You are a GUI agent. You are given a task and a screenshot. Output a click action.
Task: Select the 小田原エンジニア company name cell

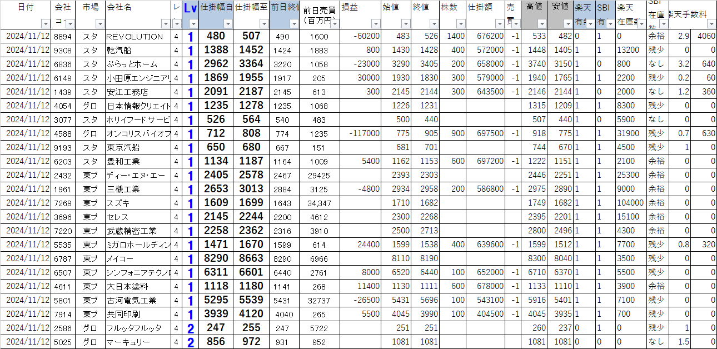(x=138, y=78)
